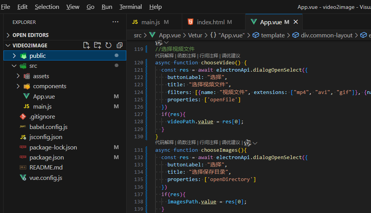Screen dimensions: 371x213
Task: Open the File menu
Action: pyautogui.click(x=5, y=7)
